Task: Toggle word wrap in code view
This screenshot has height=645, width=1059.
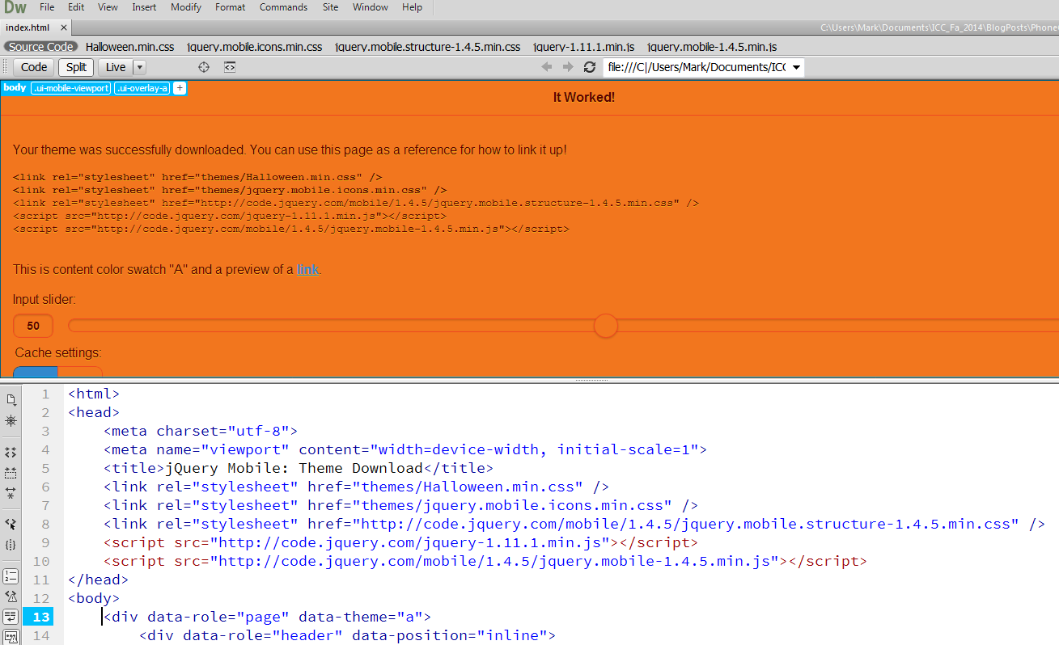Action: coord(11,617)
